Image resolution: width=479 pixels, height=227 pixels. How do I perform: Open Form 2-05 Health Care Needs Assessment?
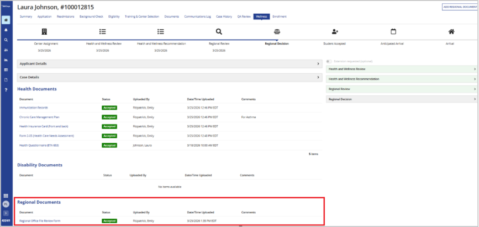(46, 136)
